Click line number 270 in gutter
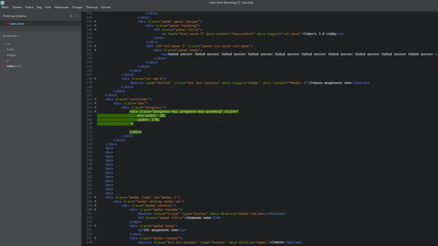The width and height of the screenshot is (438, 246). pos(89,128)
